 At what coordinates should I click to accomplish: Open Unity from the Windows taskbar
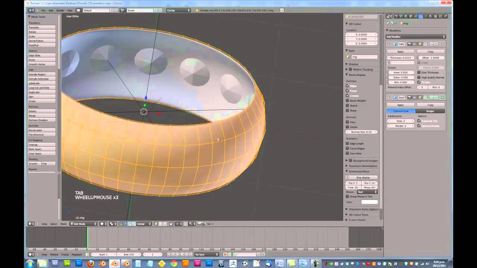point(245,264)
